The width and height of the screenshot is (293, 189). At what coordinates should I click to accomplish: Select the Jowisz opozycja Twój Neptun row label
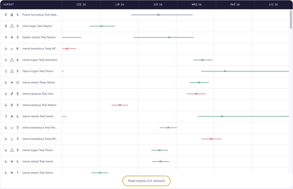[x=39, y=105]
